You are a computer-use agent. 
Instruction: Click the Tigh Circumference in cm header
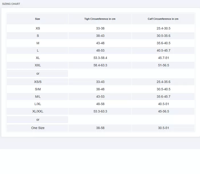point(100,19)
